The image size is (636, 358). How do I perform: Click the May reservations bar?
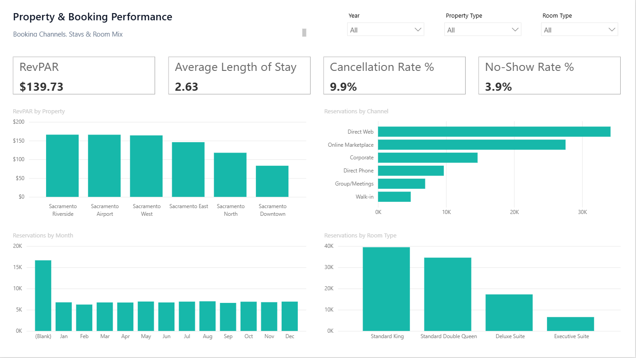146,316
